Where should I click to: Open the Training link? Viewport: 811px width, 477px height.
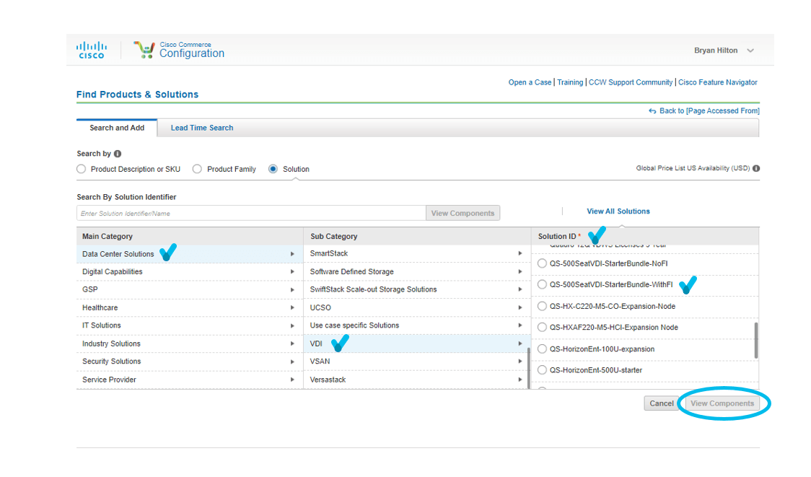pos(570,82)
